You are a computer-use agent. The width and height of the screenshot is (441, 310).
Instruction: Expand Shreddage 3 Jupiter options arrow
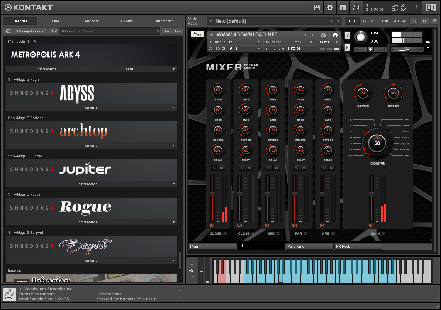173,184
